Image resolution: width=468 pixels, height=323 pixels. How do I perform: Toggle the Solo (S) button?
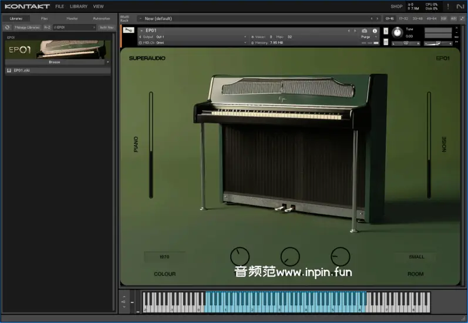385,31
